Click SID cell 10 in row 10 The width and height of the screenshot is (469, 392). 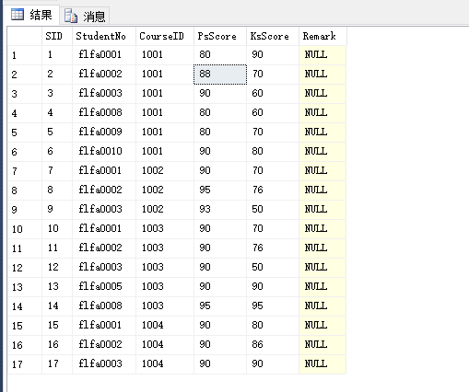pos(57,229)
